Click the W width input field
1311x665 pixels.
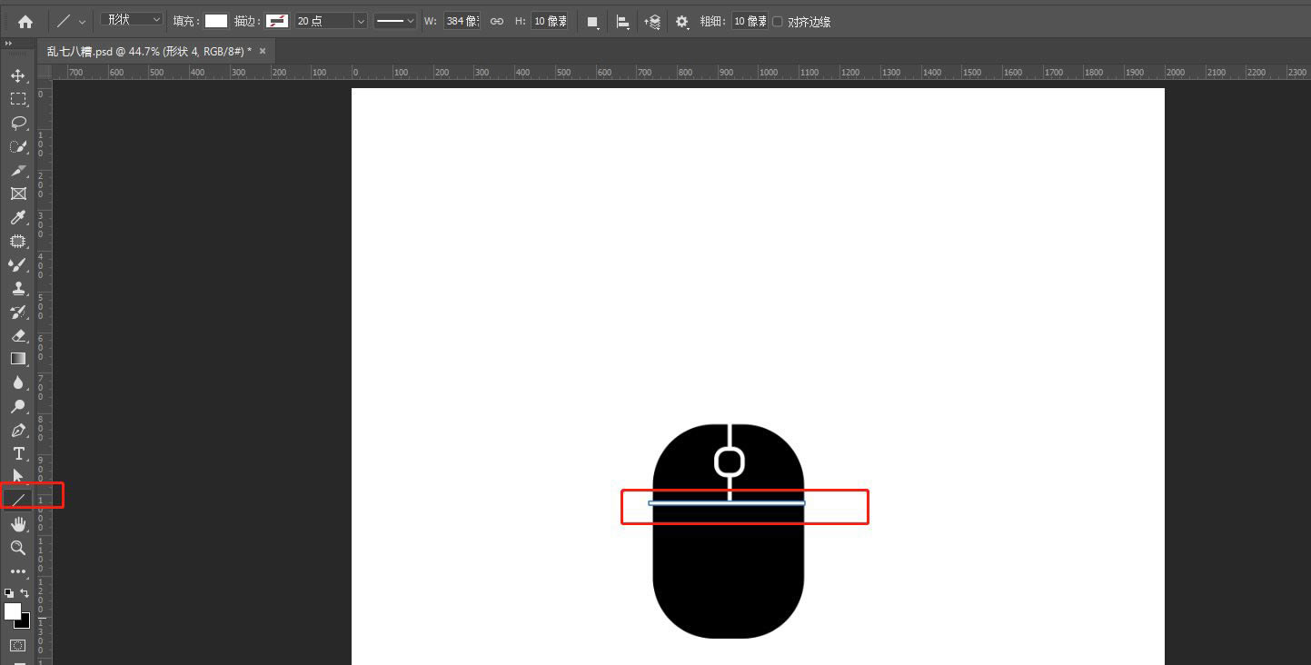(462, 21)
